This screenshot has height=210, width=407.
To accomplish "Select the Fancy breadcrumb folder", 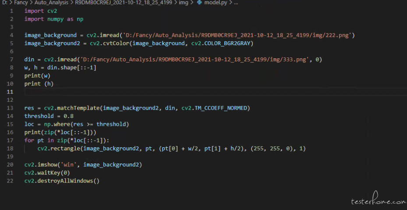I will point(21,3).
